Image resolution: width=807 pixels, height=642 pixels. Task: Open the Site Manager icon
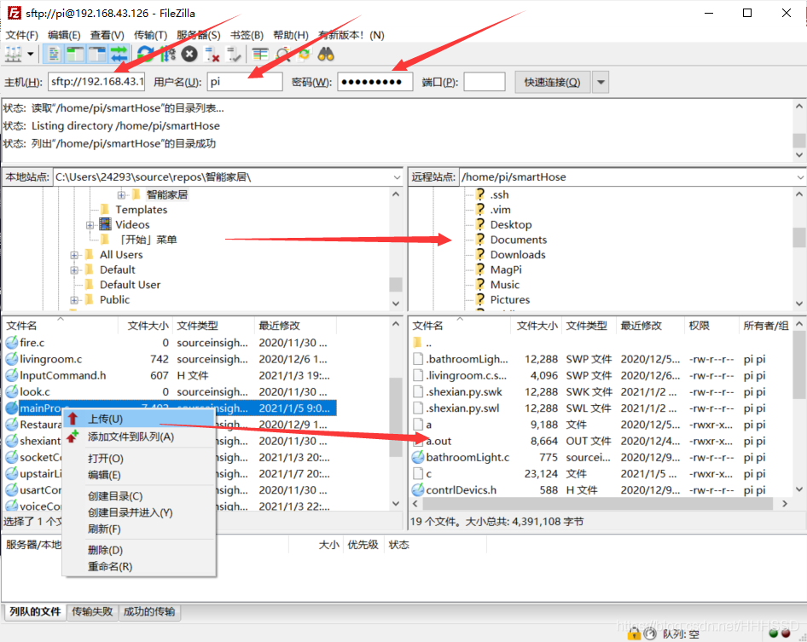[14, 54]
